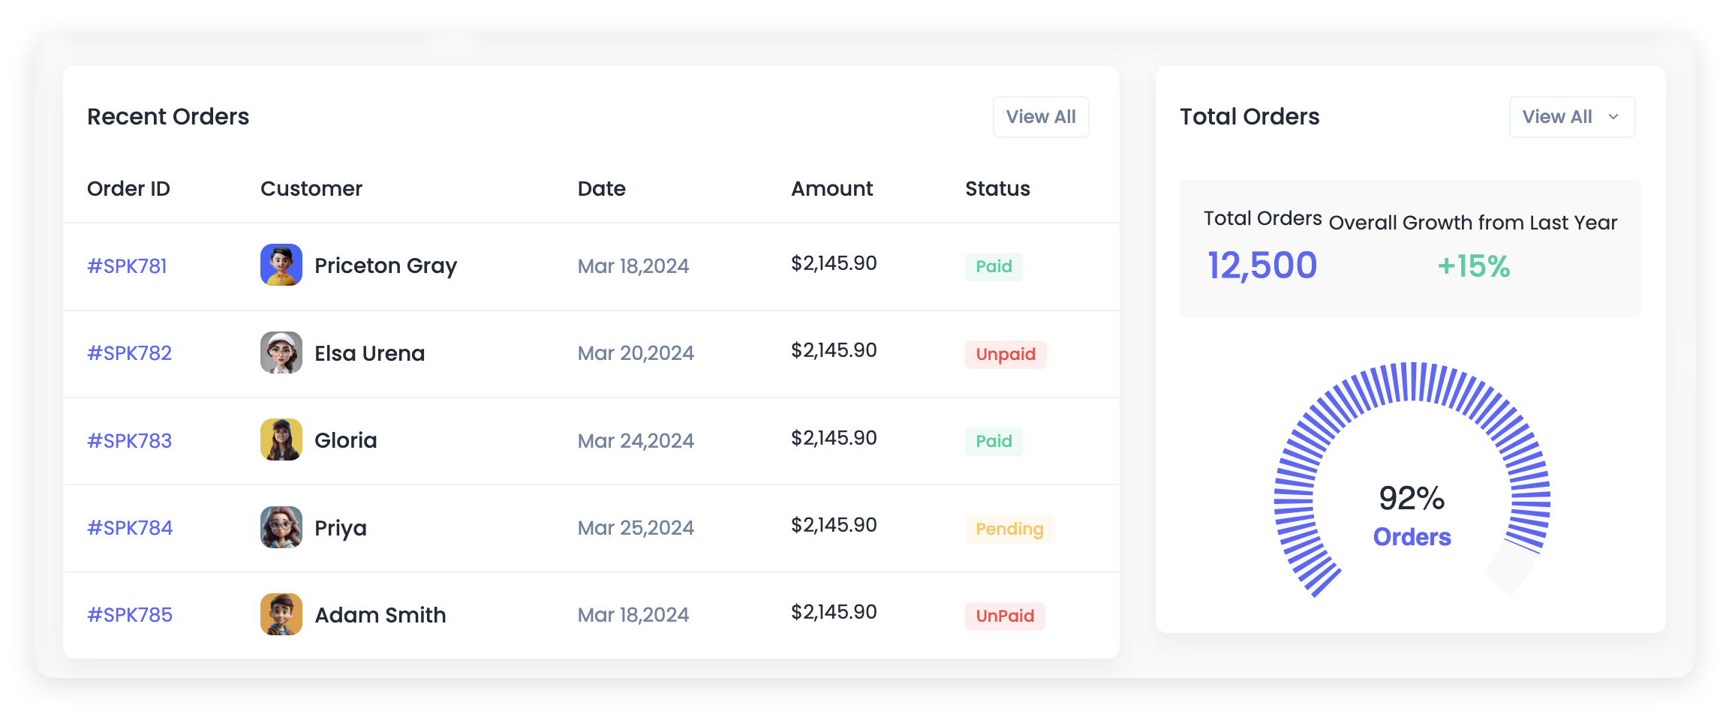
Task: Open the Total Orders View All dropdown
Action: [x=1571, y=117]
